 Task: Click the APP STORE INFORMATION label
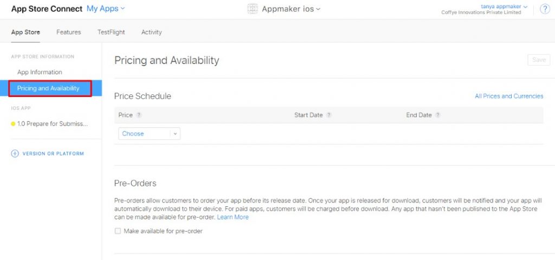tap(43, 56)
